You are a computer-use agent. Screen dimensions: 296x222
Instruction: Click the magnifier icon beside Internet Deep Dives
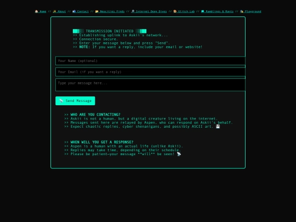coord(133,12)
